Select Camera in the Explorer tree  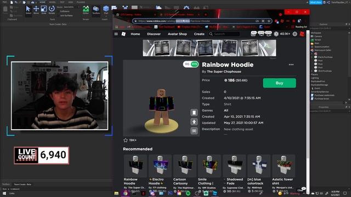(x=318, y=37)
